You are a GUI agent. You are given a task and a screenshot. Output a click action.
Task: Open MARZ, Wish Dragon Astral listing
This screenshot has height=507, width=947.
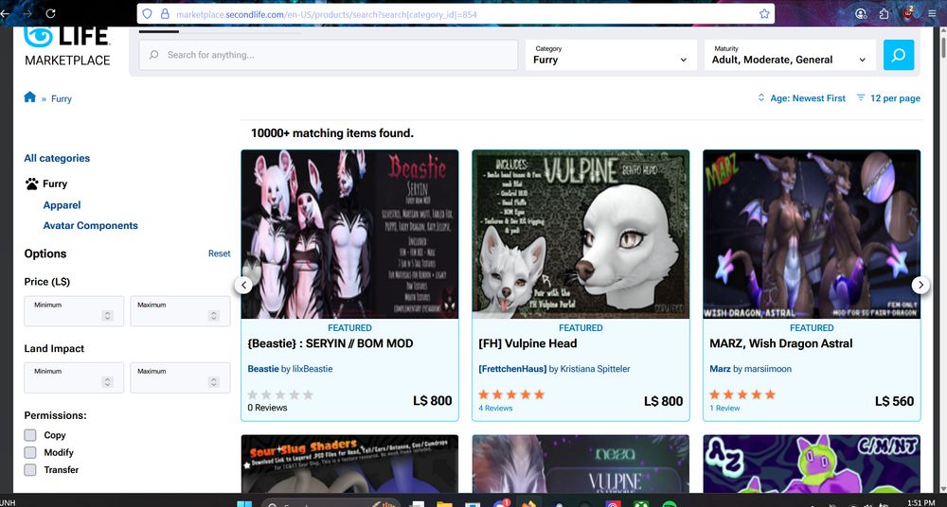point(781,343)
